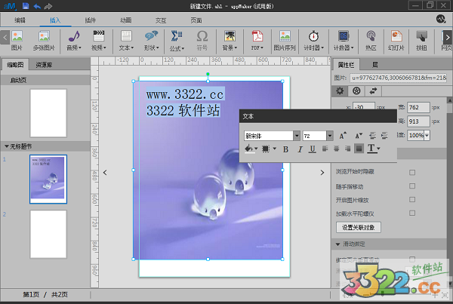
Task: Click the 设置关联对象 button
Action: tap(359, 227)
